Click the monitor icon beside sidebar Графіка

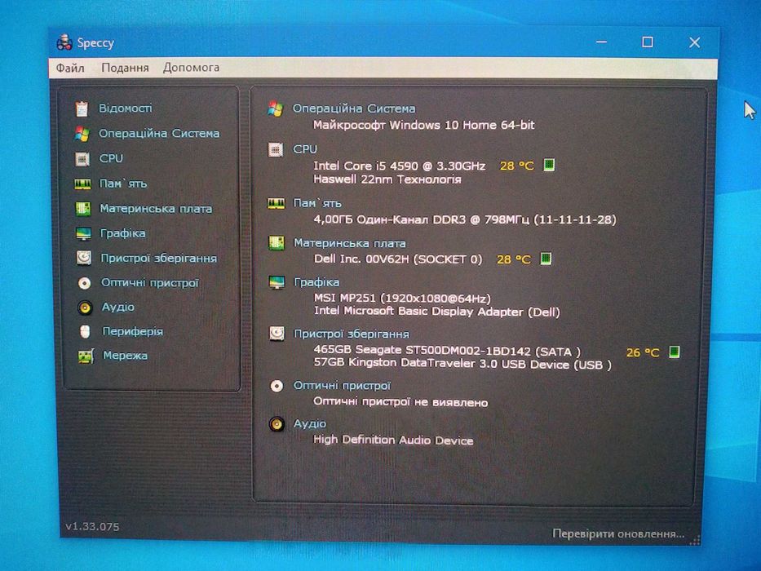[83, 234]
